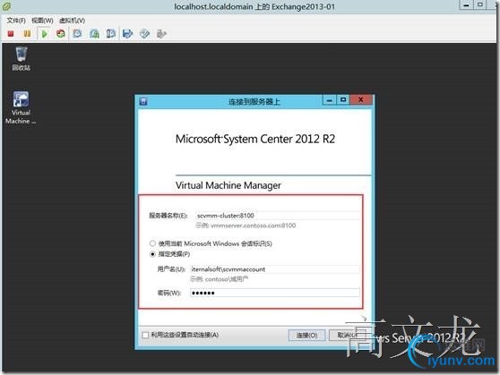Image resolution: width=500 pixels, height=375 pixels.
Task: Click the connect USB device icon
Action: pyautogui.click(x=161, y=33)
